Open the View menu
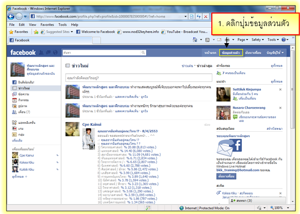The image size is (300, 214). tap(33, 25)
